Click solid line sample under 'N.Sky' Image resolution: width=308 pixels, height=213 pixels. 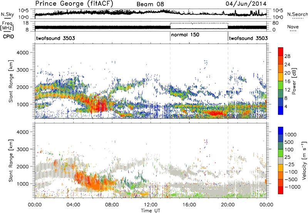(x=7, y=18)
